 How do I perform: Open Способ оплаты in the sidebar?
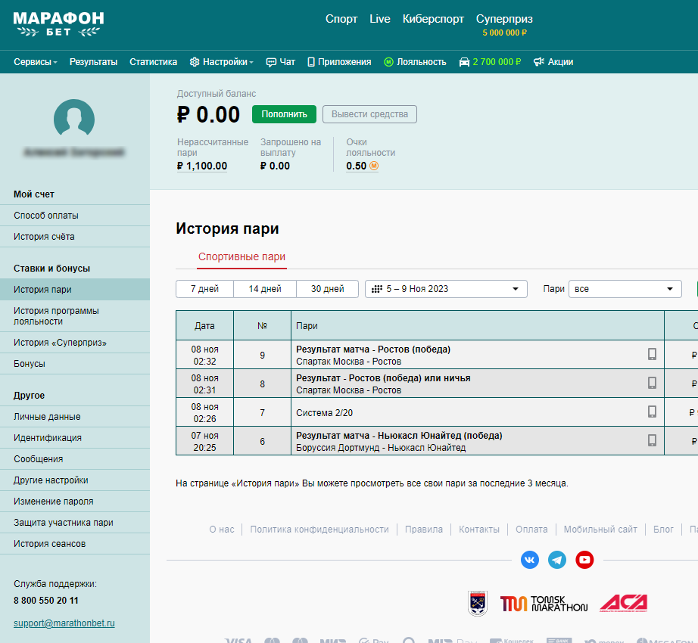click(x=75, y=216)
